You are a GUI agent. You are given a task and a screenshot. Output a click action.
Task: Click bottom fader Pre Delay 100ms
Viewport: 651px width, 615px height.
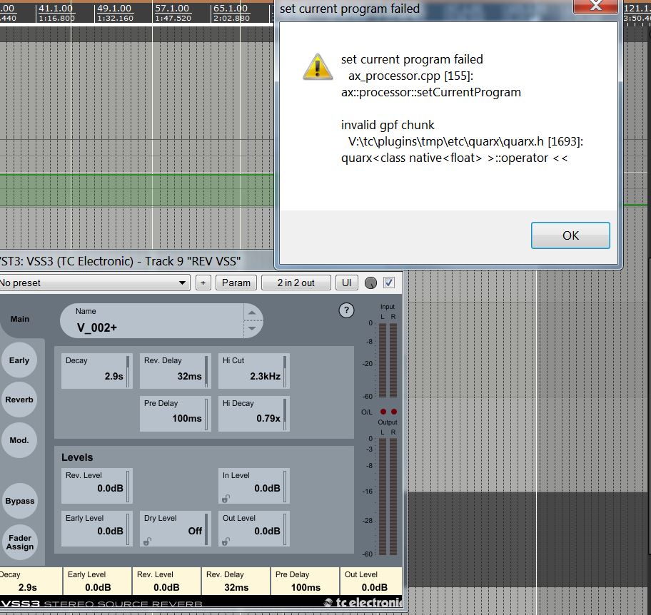(306, 581)
